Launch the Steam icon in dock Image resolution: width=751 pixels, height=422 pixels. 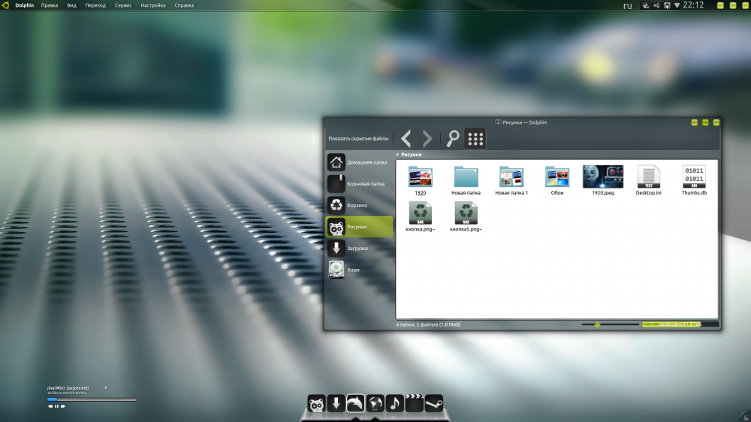pos(434,403)
